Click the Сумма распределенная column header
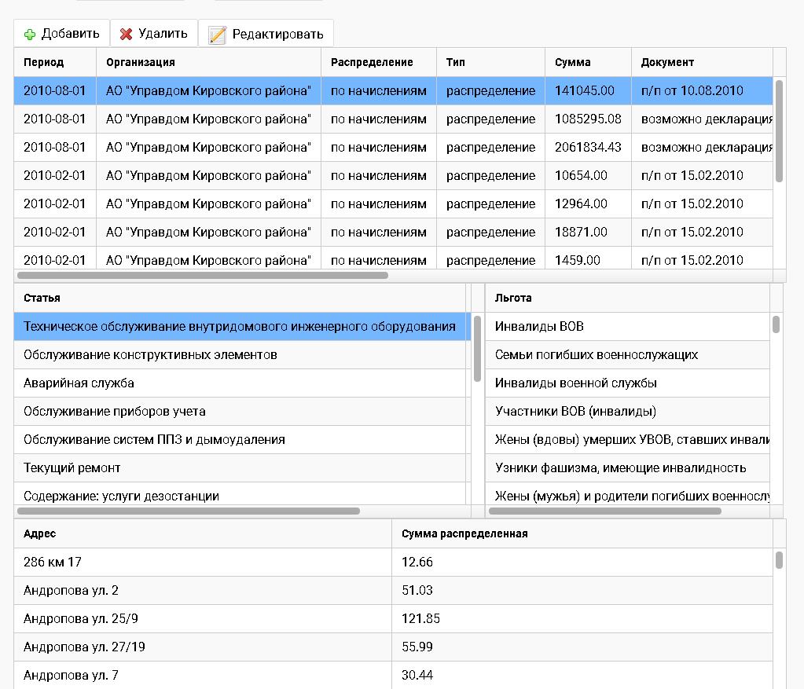 [464, 533]
